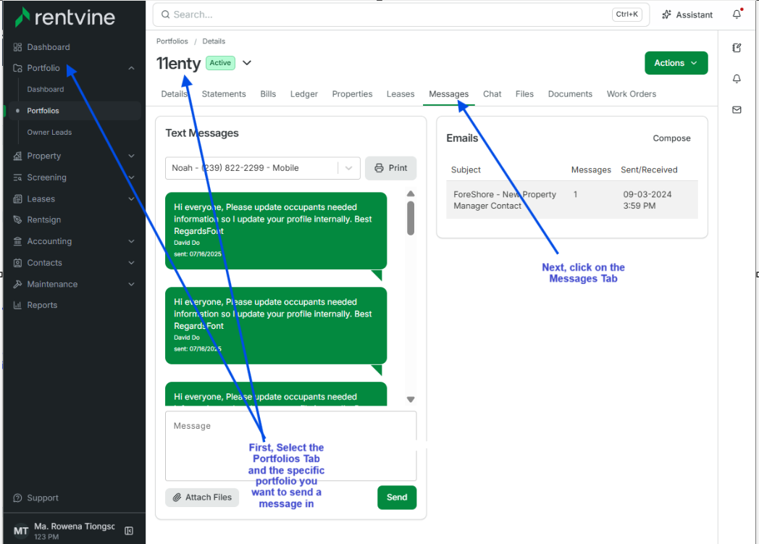Open the Chat tab
This screenshot has width=759, height=544.
[x=492, y=94]
